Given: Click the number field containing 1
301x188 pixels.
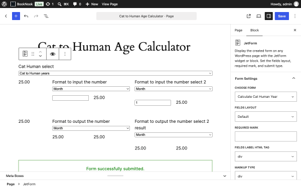Looking at the screenshot, I should [x=153, y=103].
